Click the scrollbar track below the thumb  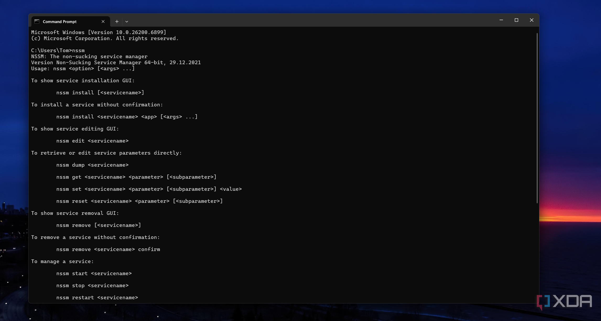tap(537, 252)
